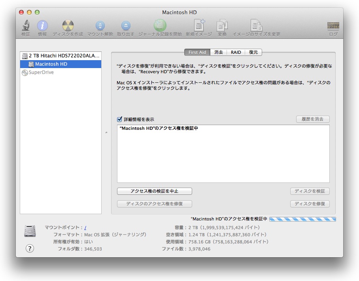Screen dimensions: 359x281
Task: Open the 復元 tab
Action: point(253,52)
